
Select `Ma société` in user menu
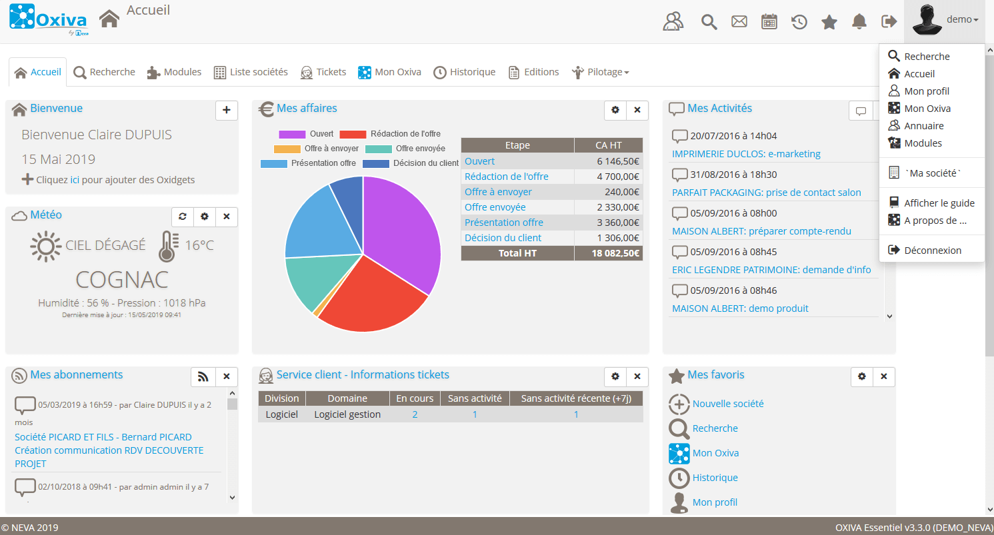click(931, 173)
